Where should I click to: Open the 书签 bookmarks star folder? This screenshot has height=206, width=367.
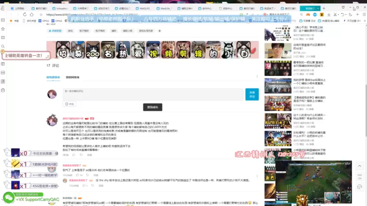point(14,21)
